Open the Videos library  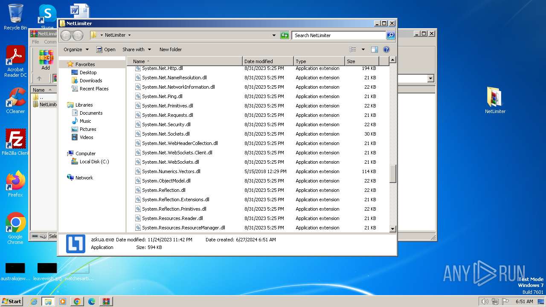tap(86, 137)
